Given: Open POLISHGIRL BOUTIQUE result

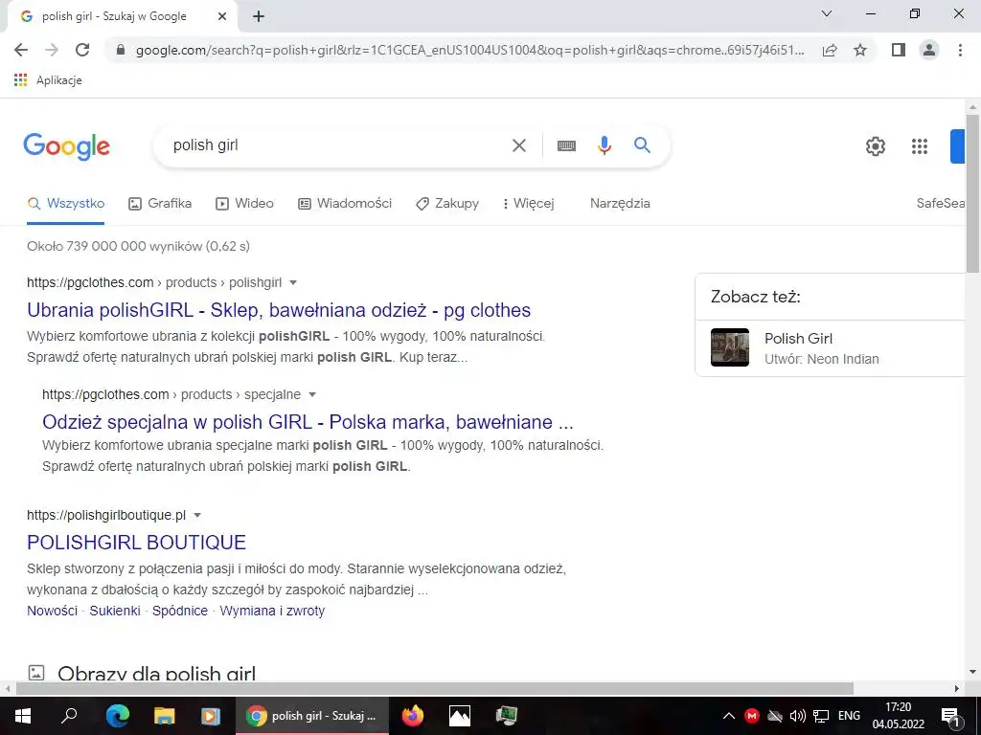Looking at the screenshot, I should [x=136, y=542].
